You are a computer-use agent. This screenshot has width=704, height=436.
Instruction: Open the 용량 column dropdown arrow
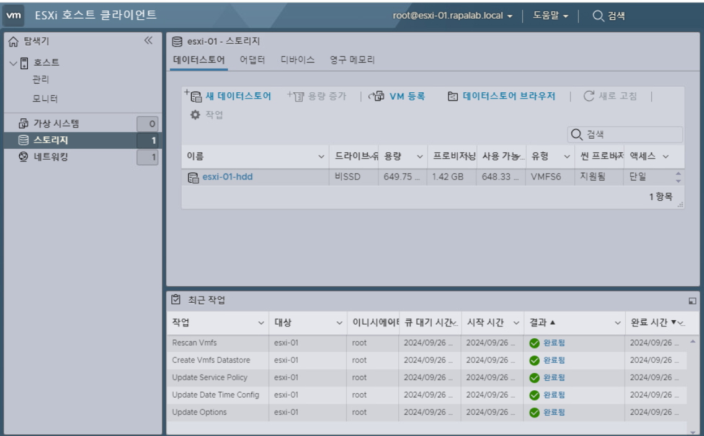click(x=419, y=157)
